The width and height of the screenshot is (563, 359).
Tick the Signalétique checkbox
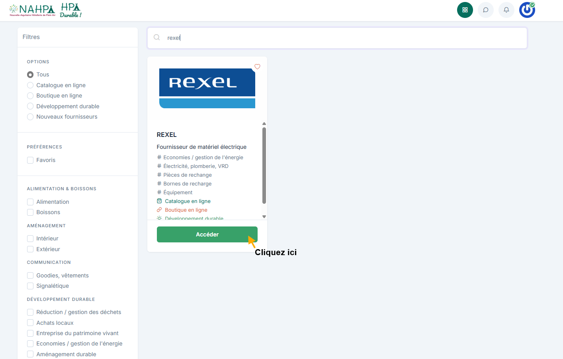[x=30, y=286]
